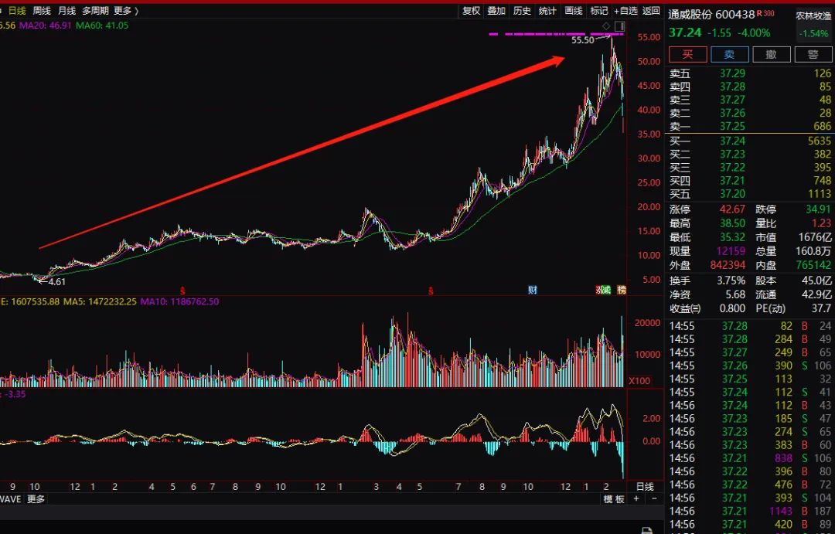Click the 4.61 low price annotation
The image size is (835, 534).
[57, 281]
